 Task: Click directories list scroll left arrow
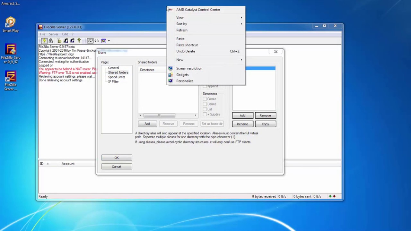click(141, 115)
